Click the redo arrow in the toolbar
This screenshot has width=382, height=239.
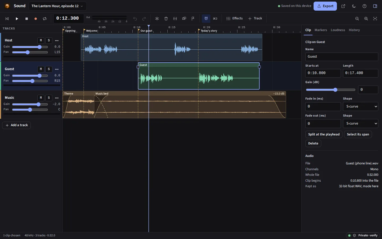click(144, 19)
